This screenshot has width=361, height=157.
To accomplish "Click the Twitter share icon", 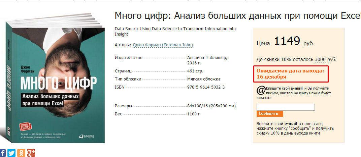I will [x=12, y=153].
